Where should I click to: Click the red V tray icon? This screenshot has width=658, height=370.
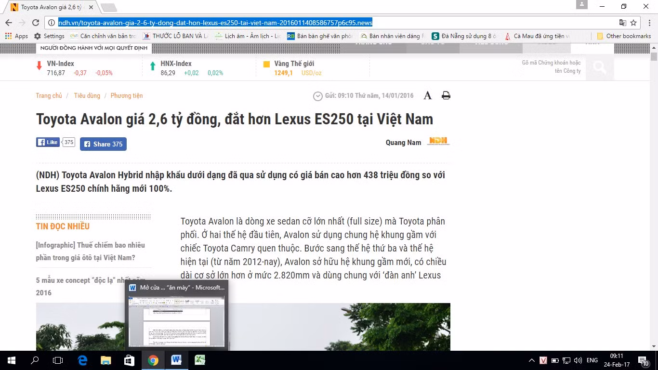point(543,360)
